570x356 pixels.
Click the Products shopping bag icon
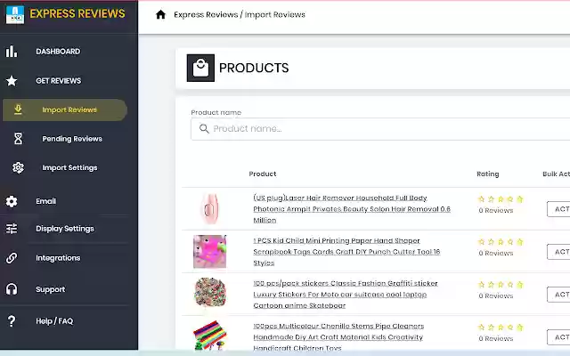click(200, 68)
